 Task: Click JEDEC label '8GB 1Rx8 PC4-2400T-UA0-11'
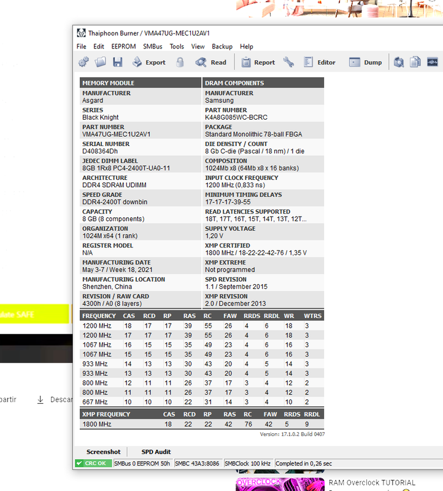tap(126, 168)
